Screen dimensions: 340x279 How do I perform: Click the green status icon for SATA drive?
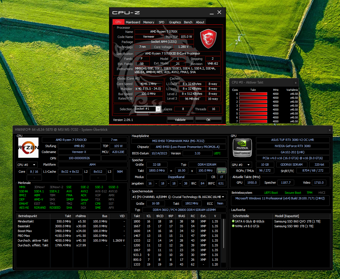(233, 221)
